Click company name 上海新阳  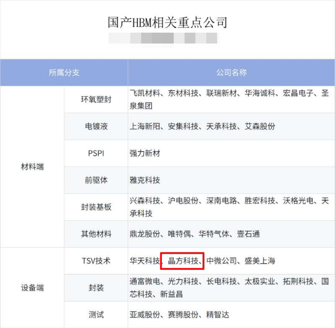(145, 126)
